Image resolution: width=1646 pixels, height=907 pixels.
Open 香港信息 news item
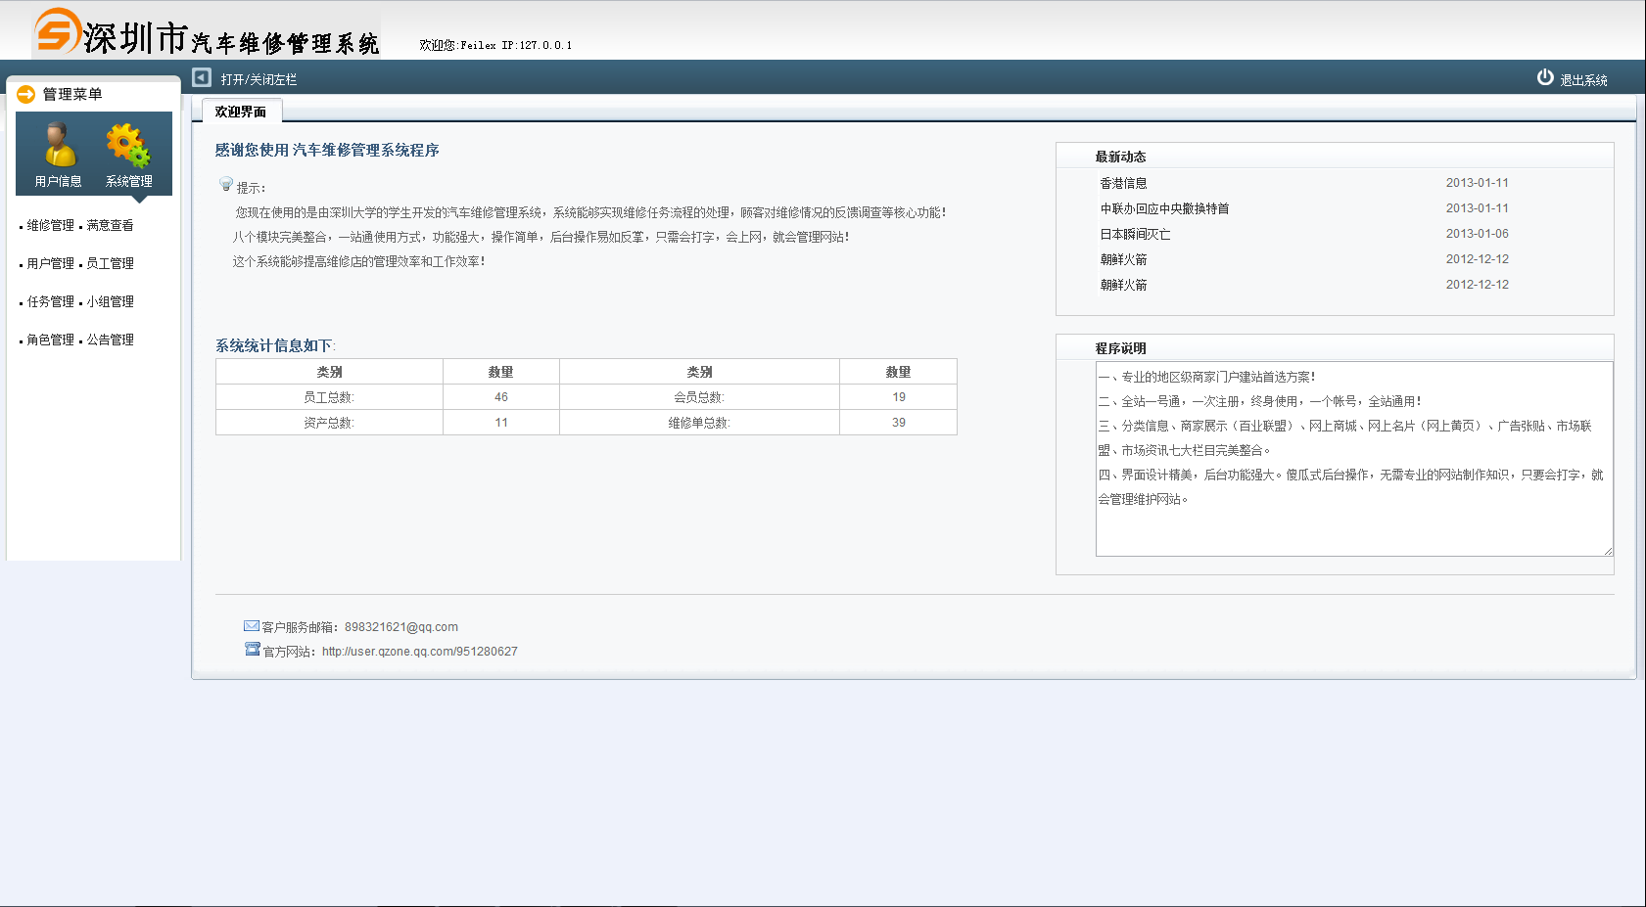[x=1123, y=183]
